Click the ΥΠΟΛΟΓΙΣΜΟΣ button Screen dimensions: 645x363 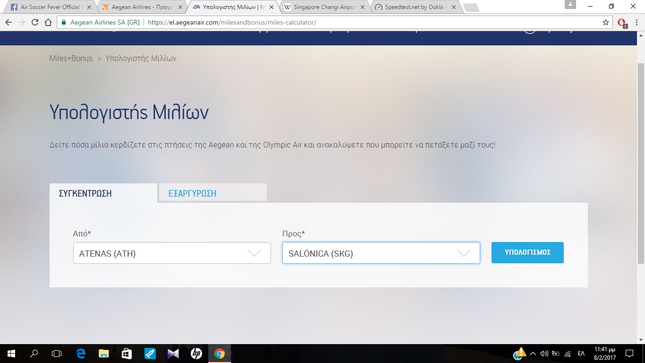pos(527,253)
